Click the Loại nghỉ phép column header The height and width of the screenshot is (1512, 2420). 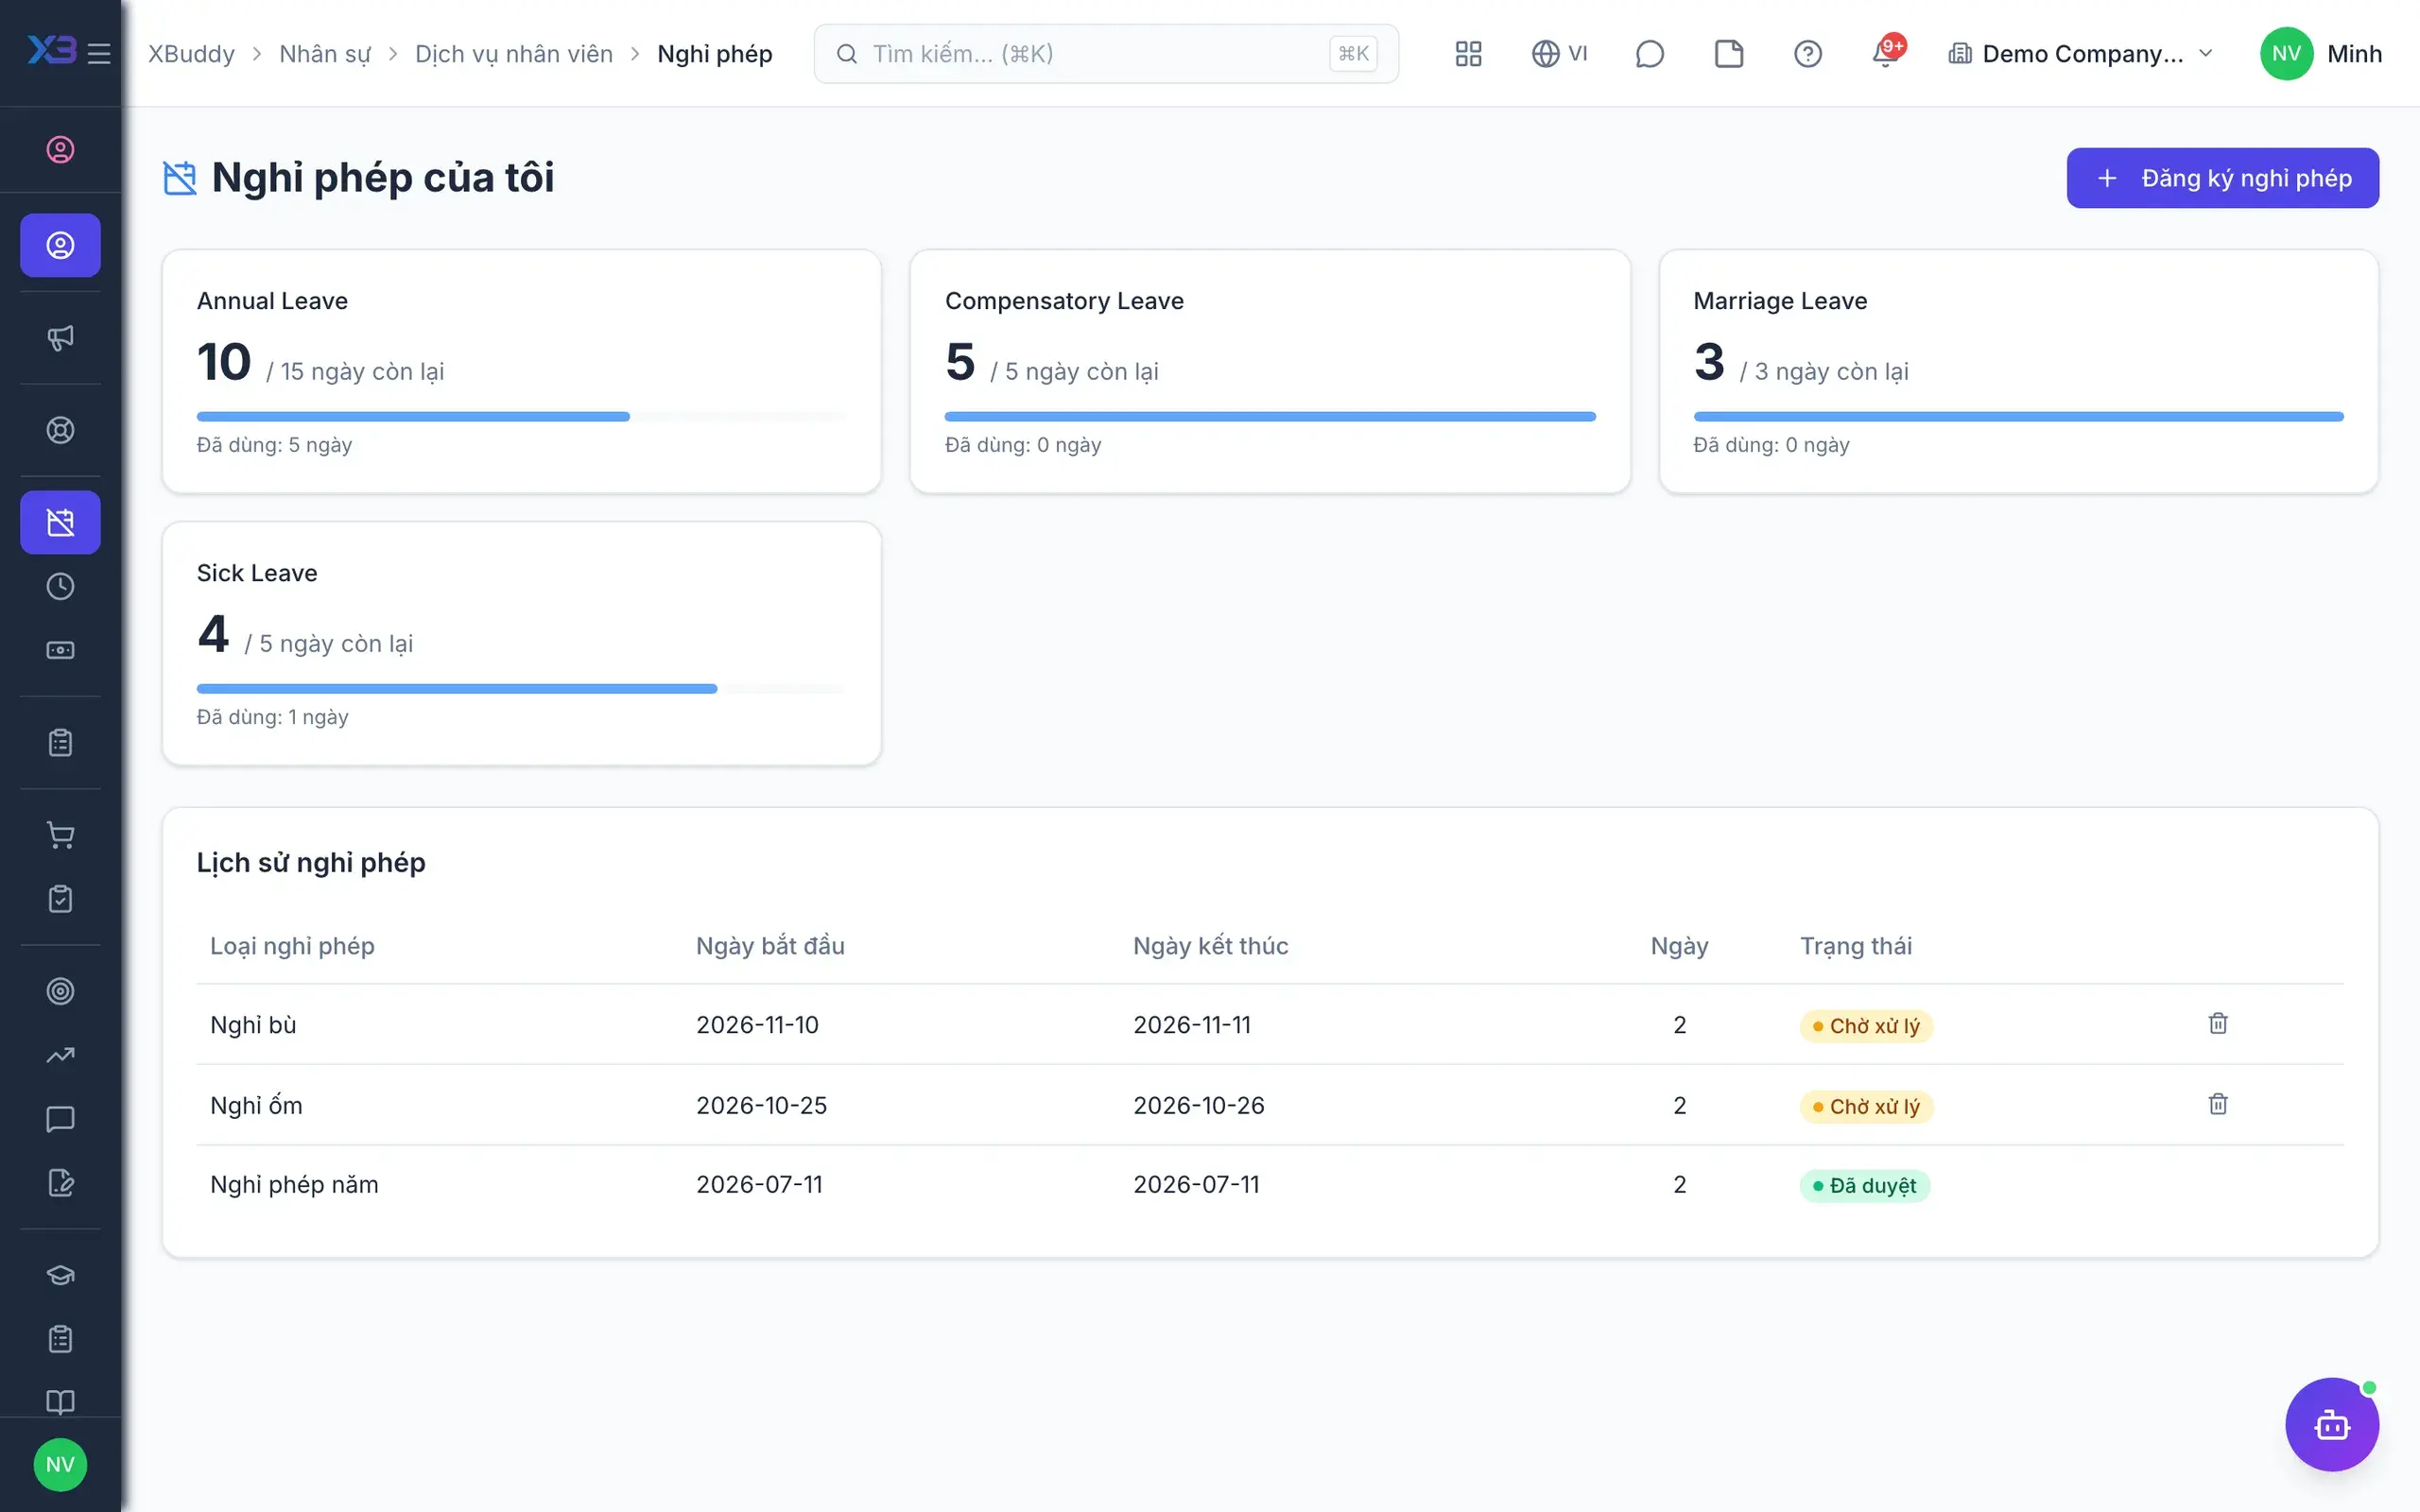tap(292, 946)
